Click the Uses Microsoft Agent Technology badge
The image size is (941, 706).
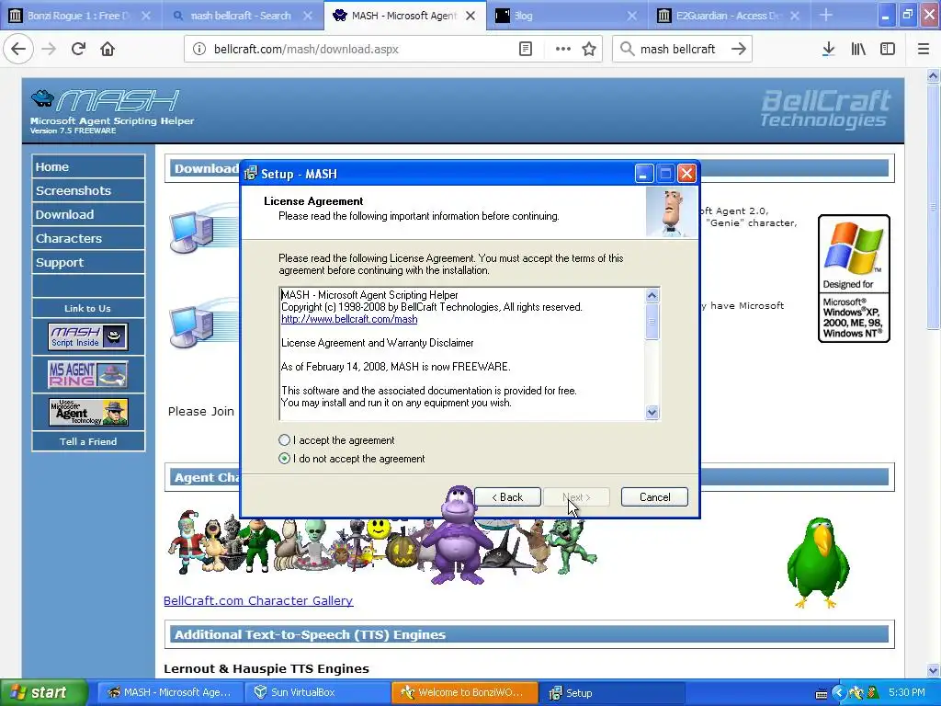[x=87, y=412]
